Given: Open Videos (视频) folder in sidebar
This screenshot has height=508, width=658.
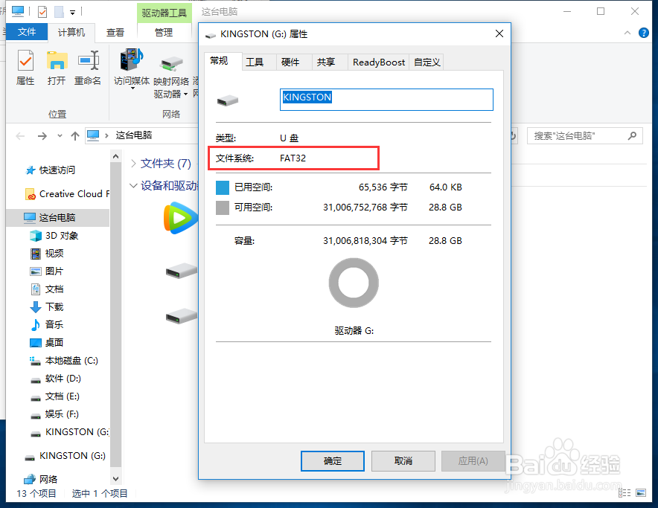Looking at the screenshot, I should coord(47,254).
